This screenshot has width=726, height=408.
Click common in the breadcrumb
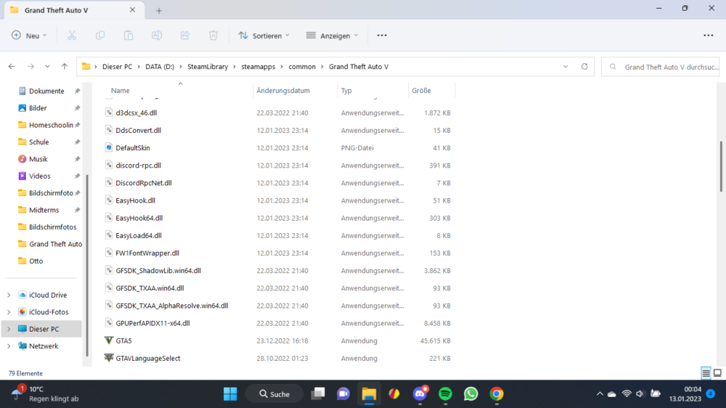point(302,67)
